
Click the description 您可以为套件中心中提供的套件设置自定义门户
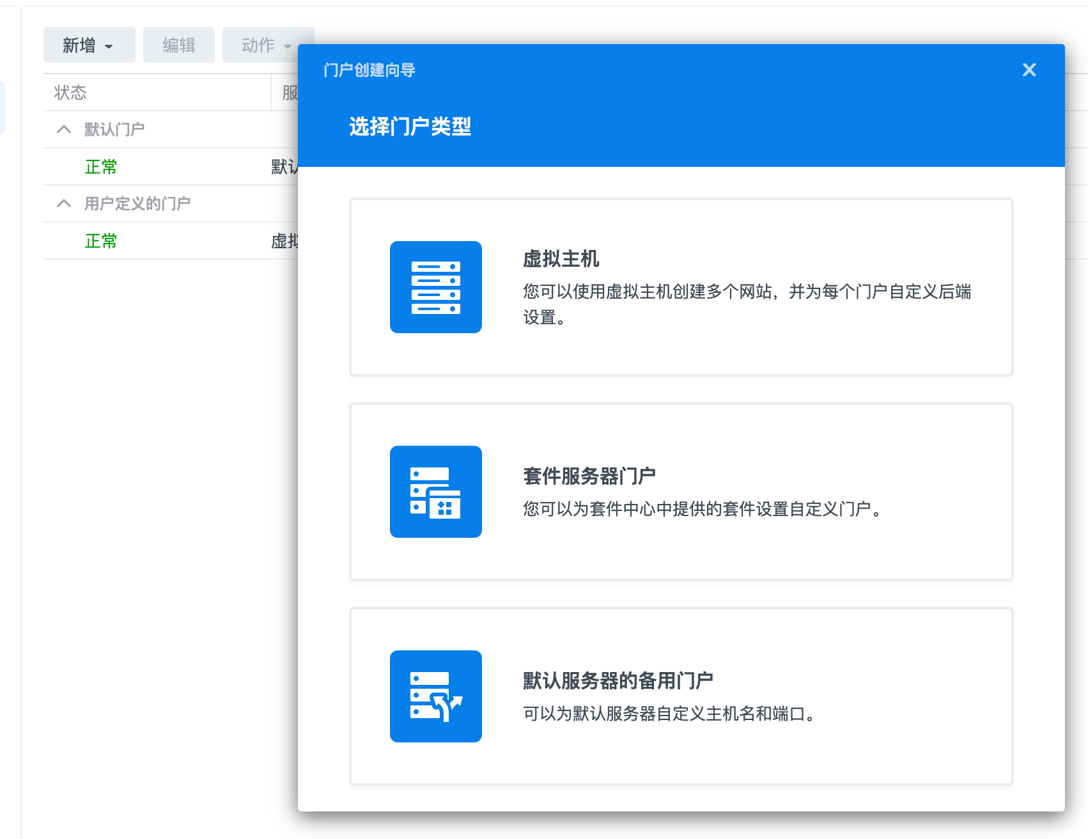click(x=703, y=509)
